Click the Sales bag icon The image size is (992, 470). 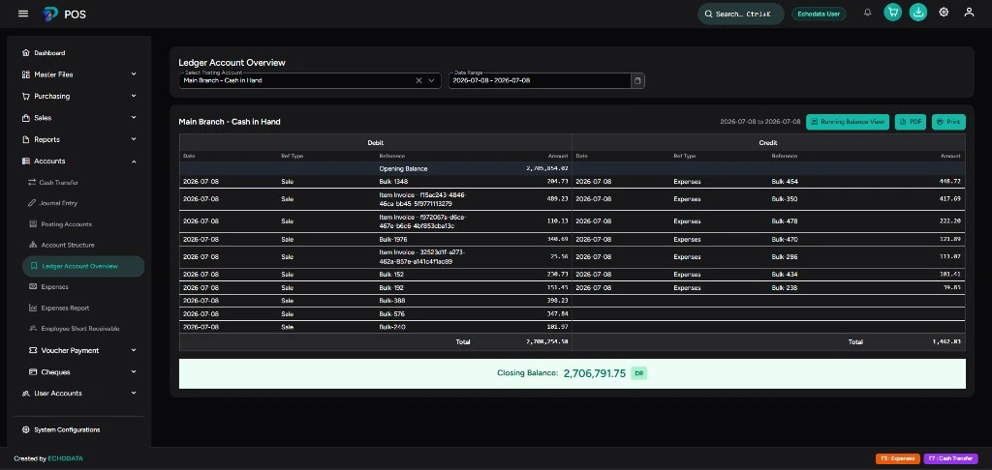pyautogui.click(x=26, y=118)
